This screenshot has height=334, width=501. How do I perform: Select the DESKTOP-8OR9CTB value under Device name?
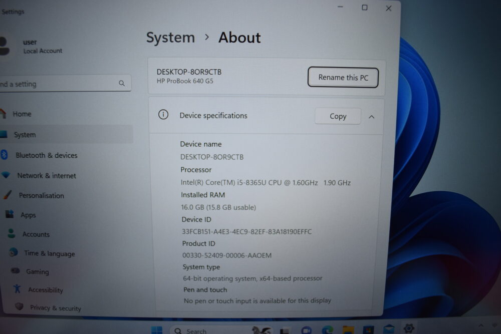coord(212,157)
